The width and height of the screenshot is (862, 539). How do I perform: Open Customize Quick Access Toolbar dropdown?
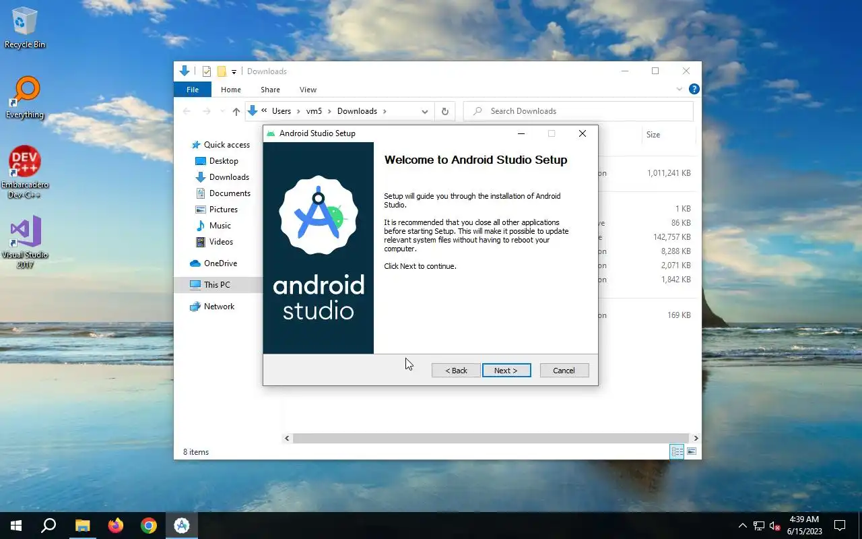click(x=234, y=71)
